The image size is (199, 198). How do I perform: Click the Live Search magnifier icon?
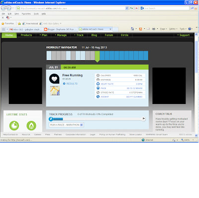[x=192, y=8]
